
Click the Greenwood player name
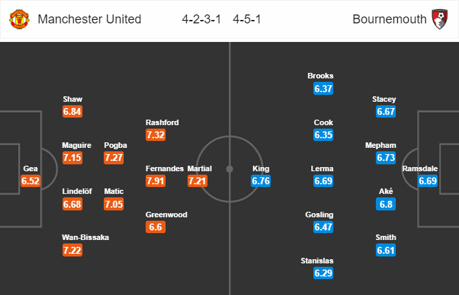click(166, 215)
